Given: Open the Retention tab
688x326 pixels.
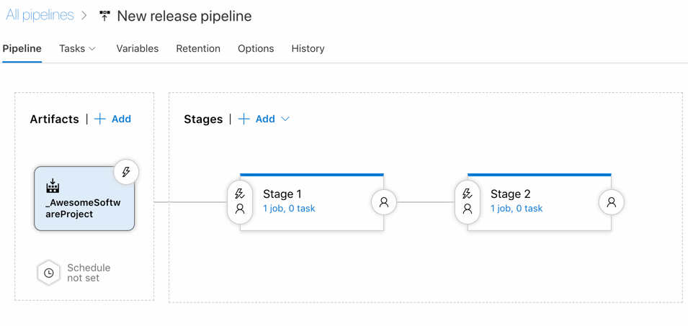Looking at the screenshot, I should tap(198, 49).
